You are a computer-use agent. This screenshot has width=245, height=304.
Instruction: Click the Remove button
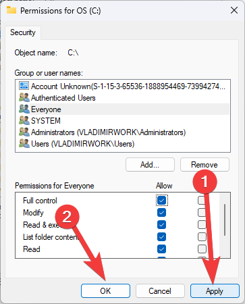(205, 165)
